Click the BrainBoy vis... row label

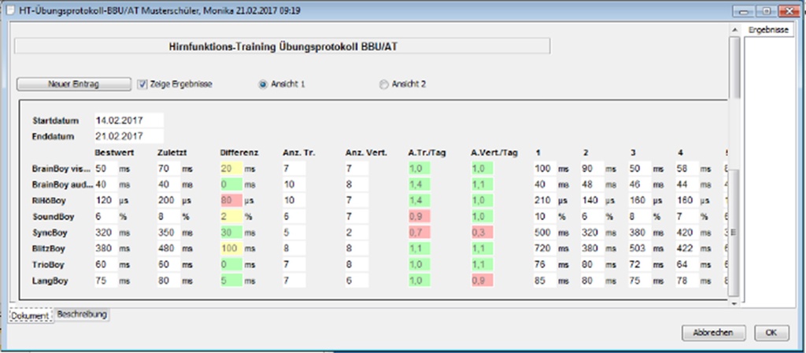tap(62, 168)
